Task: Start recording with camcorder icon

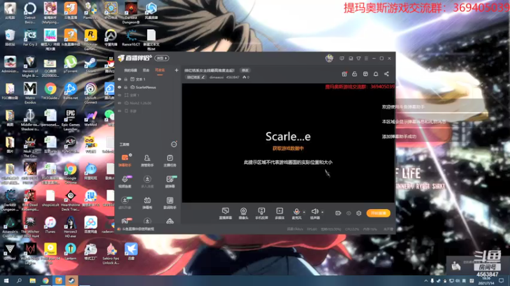Action: tap(339, 214)
